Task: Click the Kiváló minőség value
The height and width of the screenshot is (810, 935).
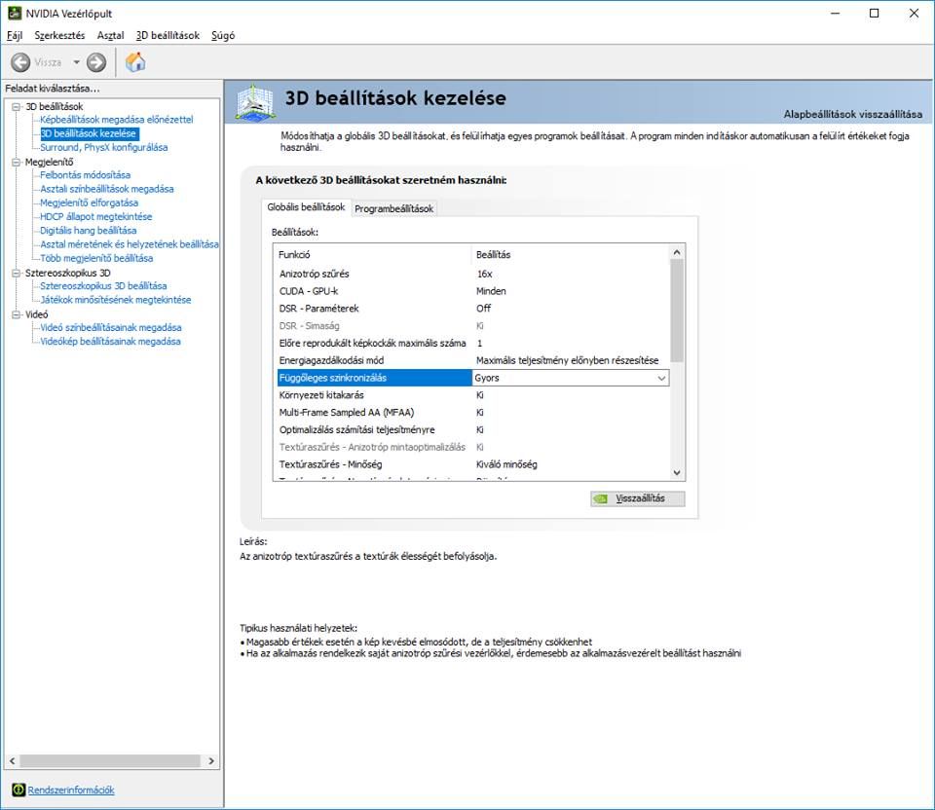Action: pos(506,464)
